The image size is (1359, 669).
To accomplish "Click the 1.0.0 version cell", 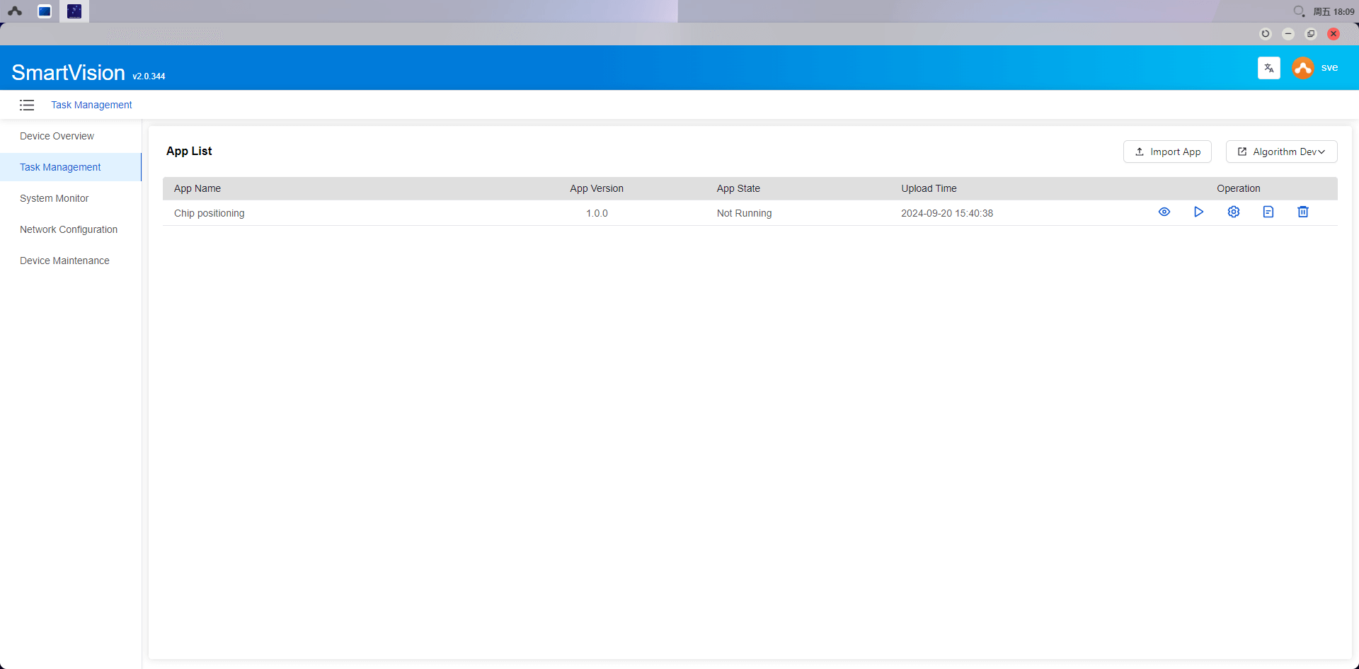I will 597,213.
